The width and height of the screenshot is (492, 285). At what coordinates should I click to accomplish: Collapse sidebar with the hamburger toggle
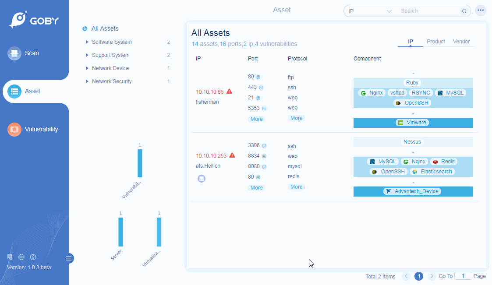pos(69,258)
